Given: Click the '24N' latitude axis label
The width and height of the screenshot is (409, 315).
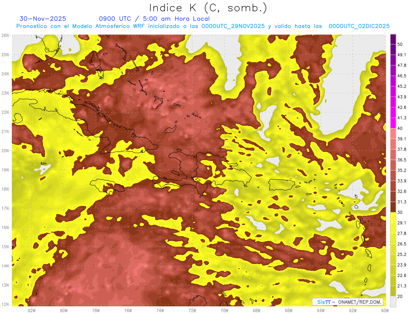Looking at the screenshot, I should pyautogui.click(x=5, y=74).
